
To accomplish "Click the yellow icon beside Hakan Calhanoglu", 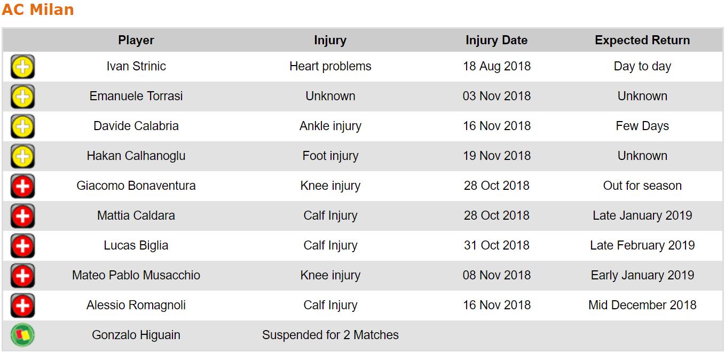I will click(22, 157).
